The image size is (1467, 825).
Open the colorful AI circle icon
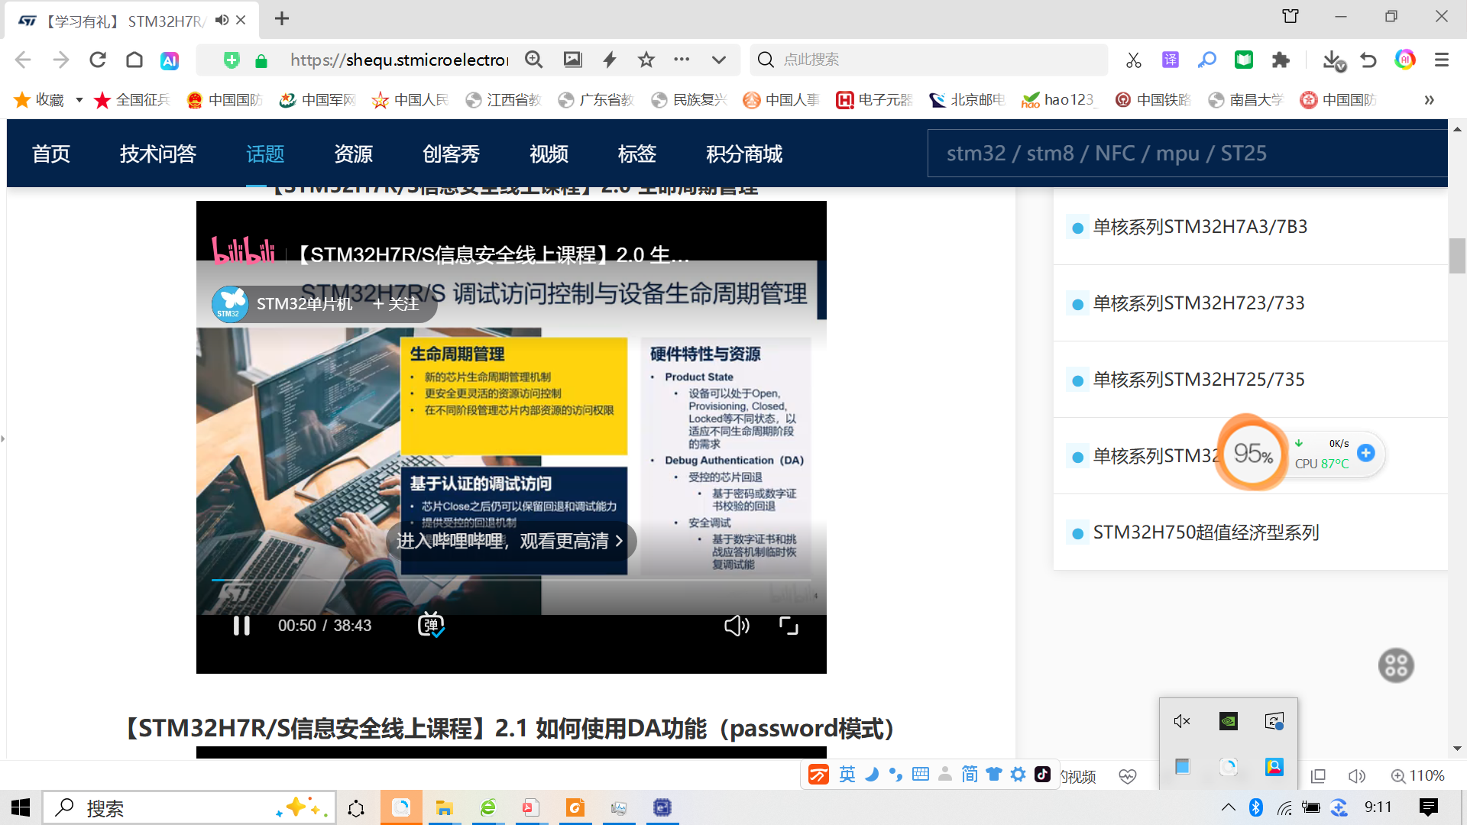[x=1405, y=60]
